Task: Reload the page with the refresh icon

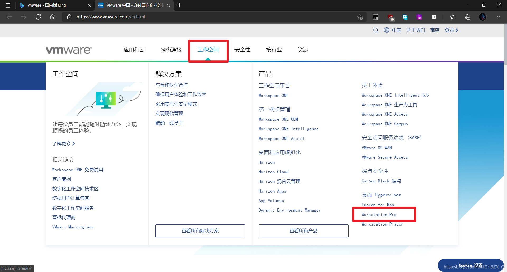Action: pyautogui.click(x=38, y=17)
